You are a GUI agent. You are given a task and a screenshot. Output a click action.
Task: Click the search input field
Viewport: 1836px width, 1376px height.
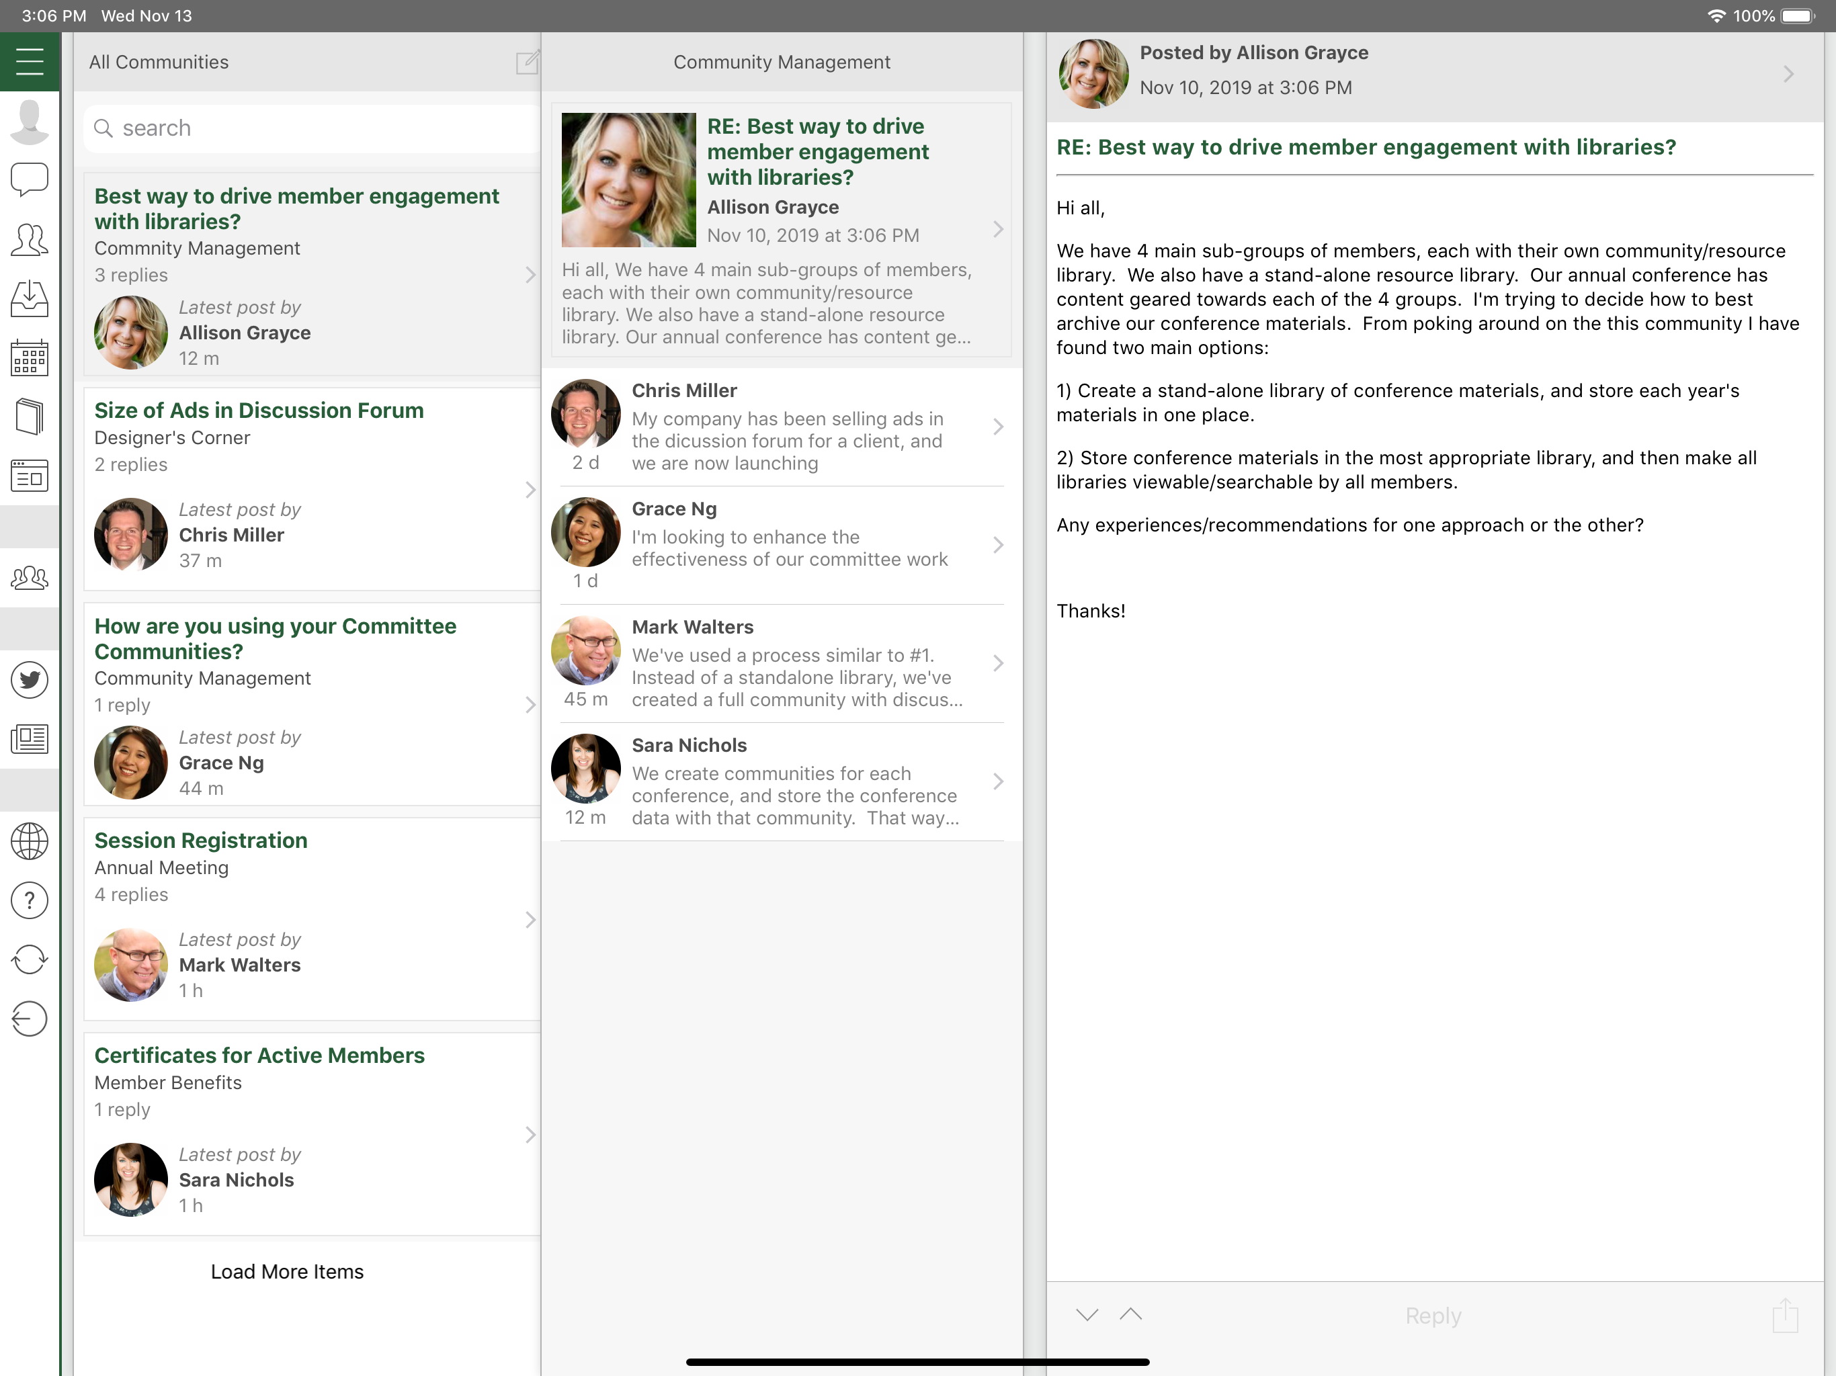tap(312, 128)
